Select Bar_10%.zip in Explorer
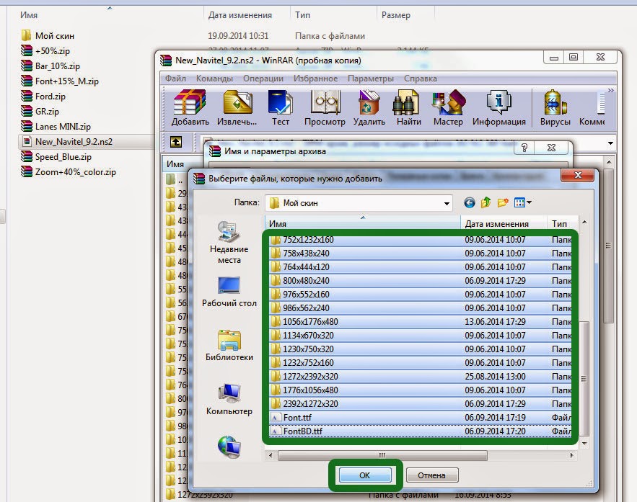 50,66
